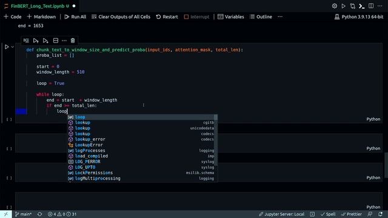The image size is (388, 218).
Task: Click 'window_length' in the code line
Action: 53,72
